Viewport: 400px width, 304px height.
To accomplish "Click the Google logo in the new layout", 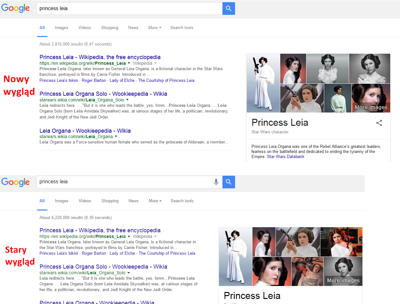I will (x=15, y=8).
